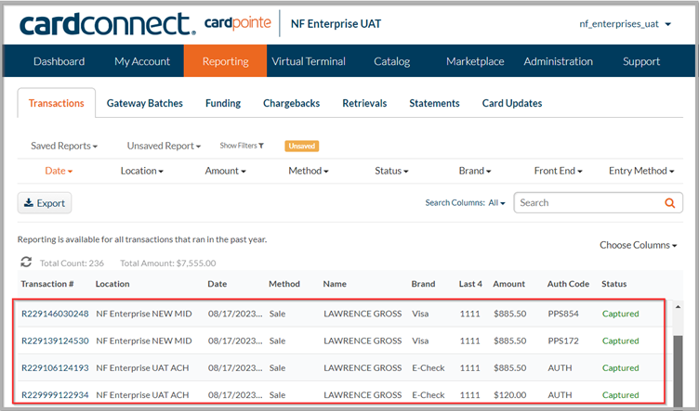Open the Location filter dropdown
The image size is (699, 411).
point(142,171)
